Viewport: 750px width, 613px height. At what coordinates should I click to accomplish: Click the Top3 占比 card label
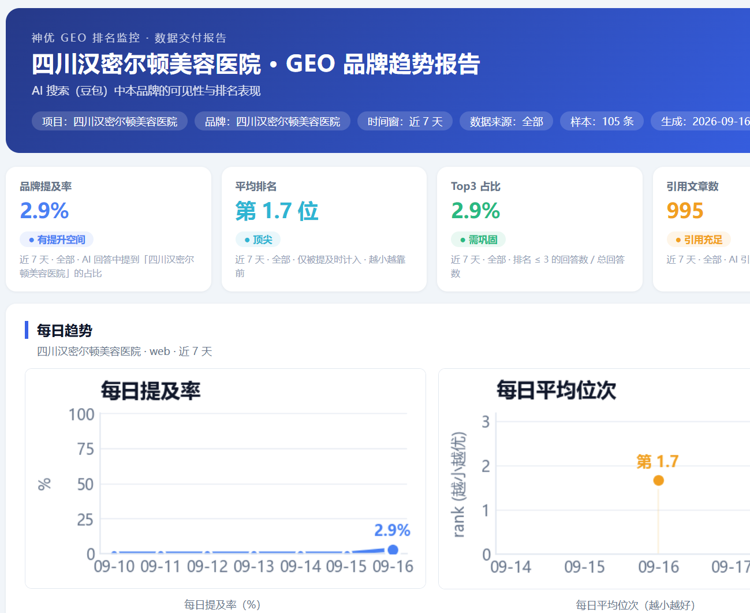[476, 186]
